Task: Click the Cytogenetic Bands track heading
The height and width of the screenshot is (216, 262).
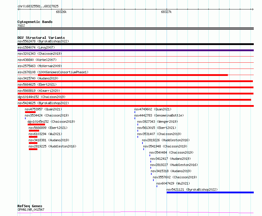Action: 35,22
